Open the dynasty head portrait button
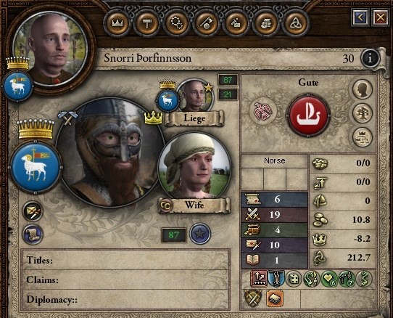 (363, 89)
